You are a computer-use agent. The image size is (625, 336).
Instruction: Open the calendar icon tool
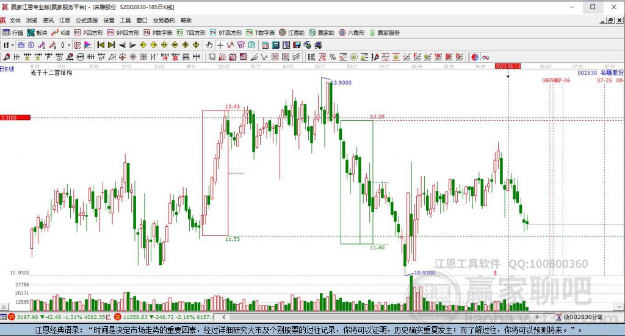coord(265,45)
